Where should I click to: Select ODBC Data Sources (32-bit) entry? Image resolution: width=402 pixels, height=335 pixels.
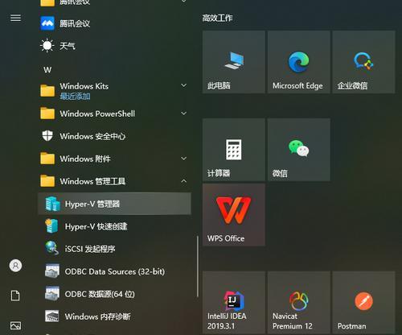pyautogui.click(x=115, y=271)
